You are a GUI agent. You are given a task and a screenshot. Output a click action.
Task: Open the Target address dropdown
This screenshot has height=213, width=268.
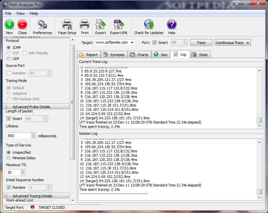(132, 43)
